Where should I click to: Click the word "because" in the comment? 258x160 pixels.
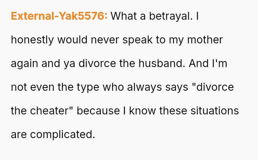[x=97, y=111]
